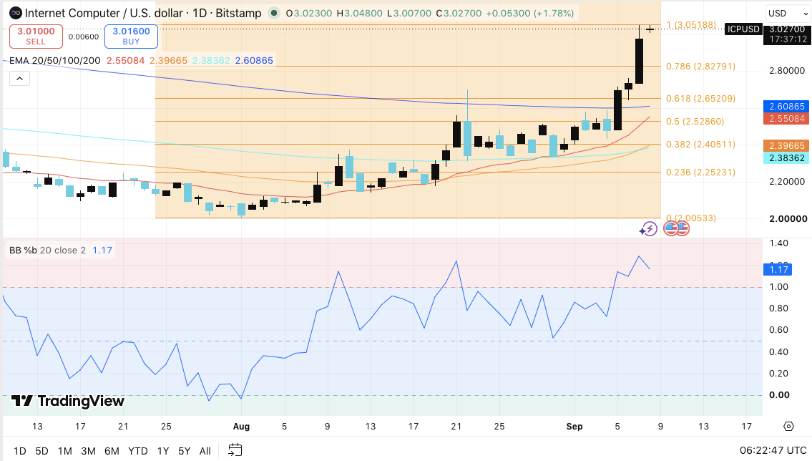Click the 1 (3.05188) Fibonacci level

tap(691, 25)
